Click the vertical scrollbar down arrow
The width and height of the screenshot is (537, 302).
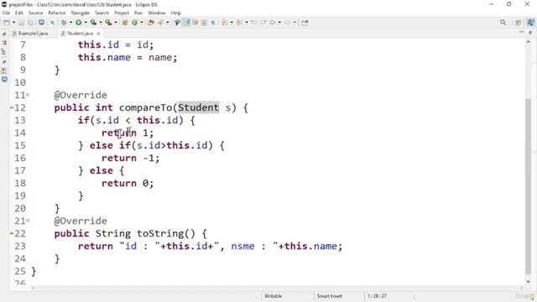[x=528, y=282]
